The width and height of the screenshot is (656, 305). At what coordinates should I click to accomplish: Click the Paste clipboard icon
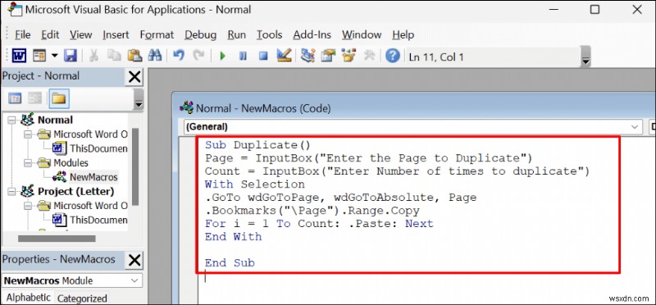coord(134,55)
